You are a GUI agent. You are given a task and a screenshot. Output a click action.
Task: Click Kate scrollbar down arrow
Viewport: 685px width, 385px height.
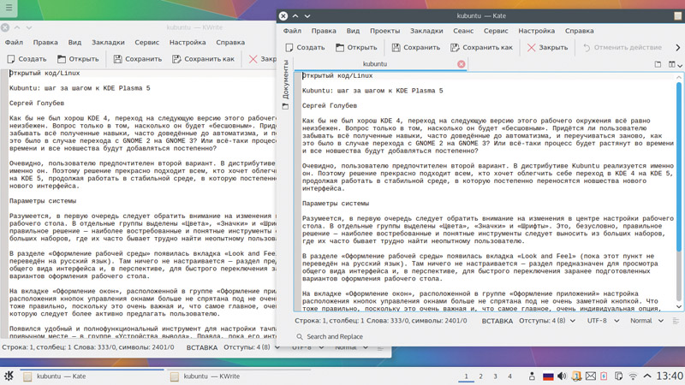pos(679,307)
